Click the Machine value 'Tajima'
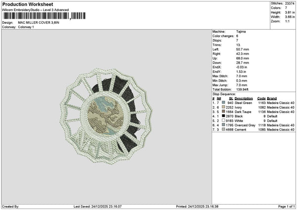 click(x=241, y=32)
